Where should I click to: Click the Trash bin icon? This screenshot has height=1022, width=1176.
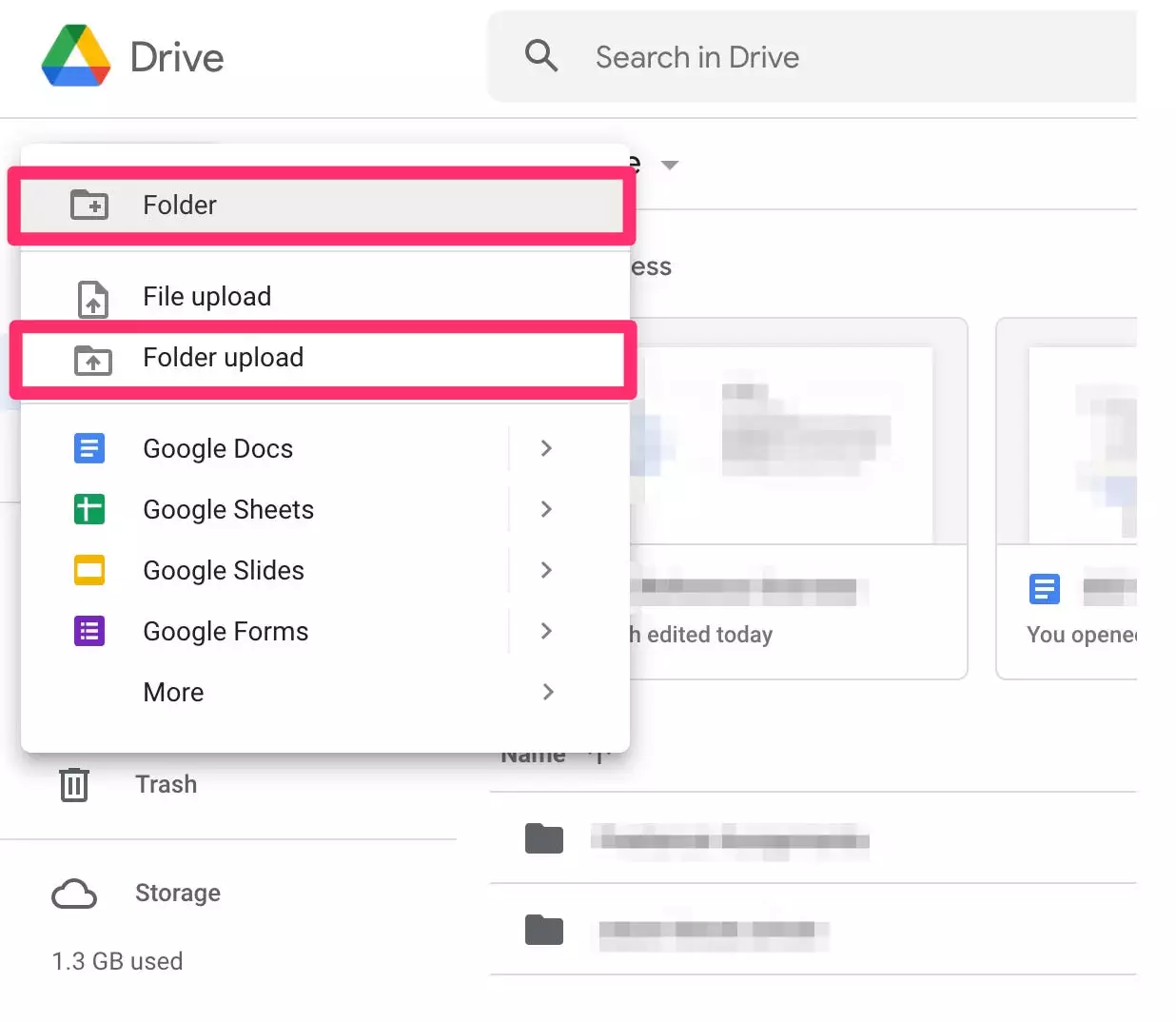click(x=74, y=785)
